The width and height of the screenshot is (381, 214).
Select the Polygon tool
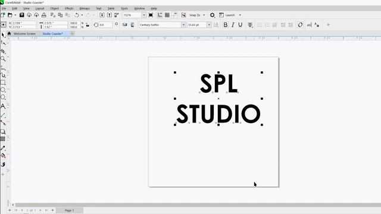(3, 97)
